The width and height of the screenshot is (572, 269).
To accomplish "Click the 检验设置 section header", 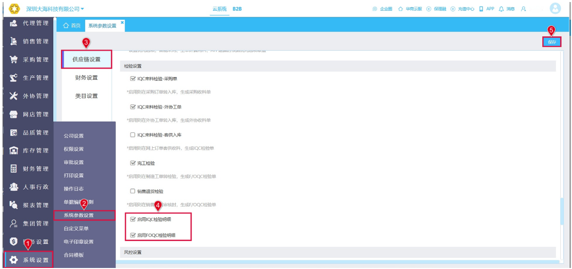I will click(337, 66).
